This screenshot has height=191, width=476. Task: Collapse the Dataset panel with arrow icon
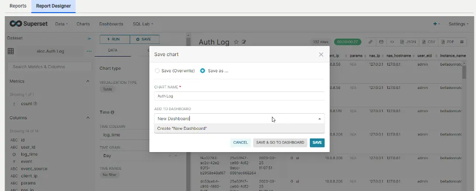pos(89,38)
